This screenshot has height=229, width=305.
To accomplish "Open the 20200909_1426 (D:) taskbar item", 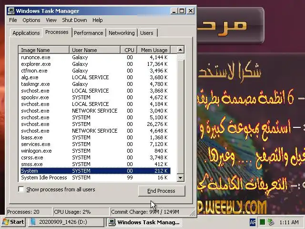I will 66,222.
